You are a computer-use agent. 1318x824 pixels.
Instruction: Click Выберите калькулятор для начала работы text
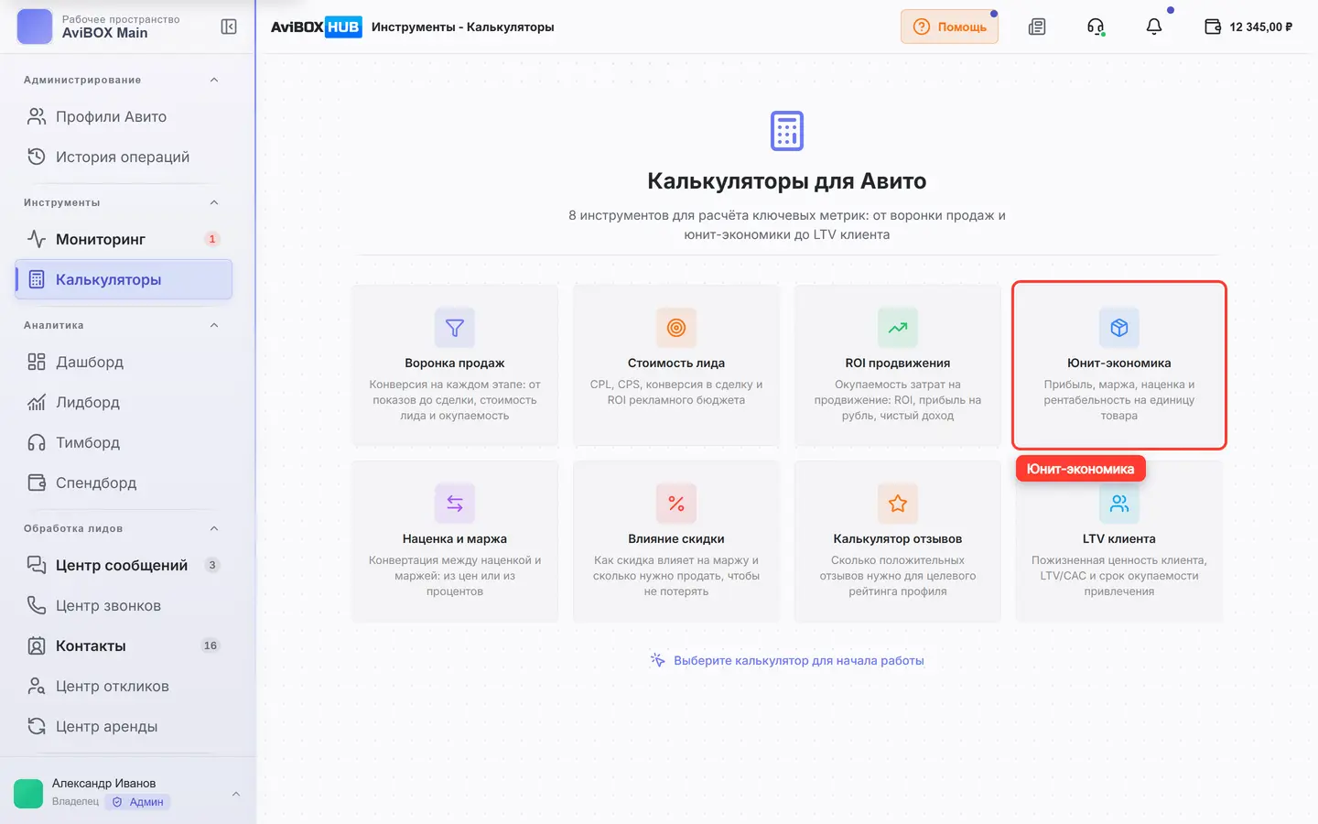(798, 660)
